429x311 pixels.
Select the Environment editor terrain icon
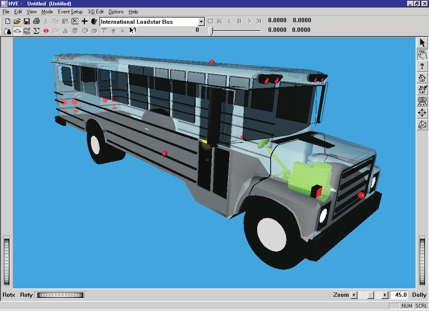[27, 31]
